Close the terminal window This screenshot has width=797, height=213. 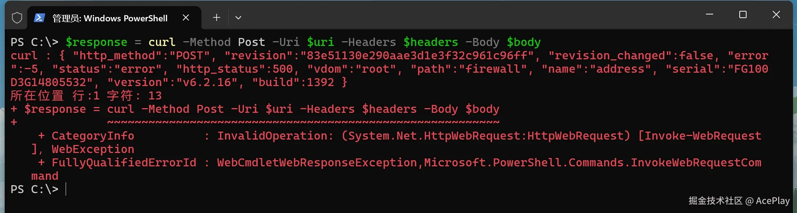pyautogui.click(x=776, y=15)
